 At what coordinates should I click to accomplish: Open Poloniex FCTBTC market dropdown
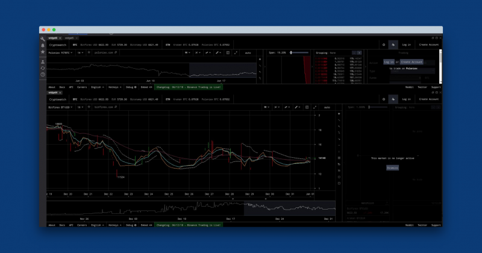click(x=61, y=52)
